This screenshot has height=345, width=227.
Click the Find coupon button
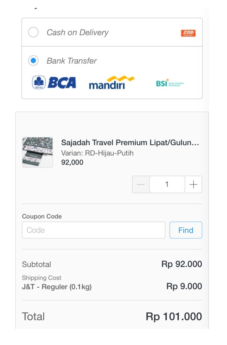tap(186, 230)
